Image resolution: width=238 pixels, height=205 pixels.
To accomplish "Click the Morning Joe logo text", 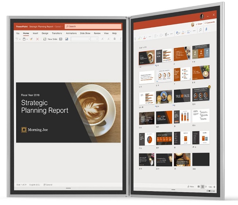I will pyautogui.click(x=38, y=130).
